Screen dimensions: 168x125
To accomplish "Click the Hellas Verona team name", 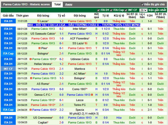I will pyautogui.click(x=43, y=64).
